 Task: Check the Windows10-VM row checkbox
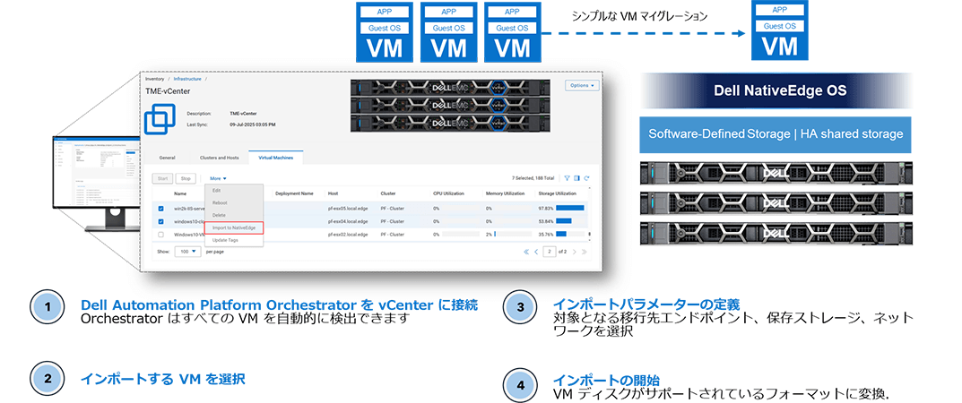160,235
